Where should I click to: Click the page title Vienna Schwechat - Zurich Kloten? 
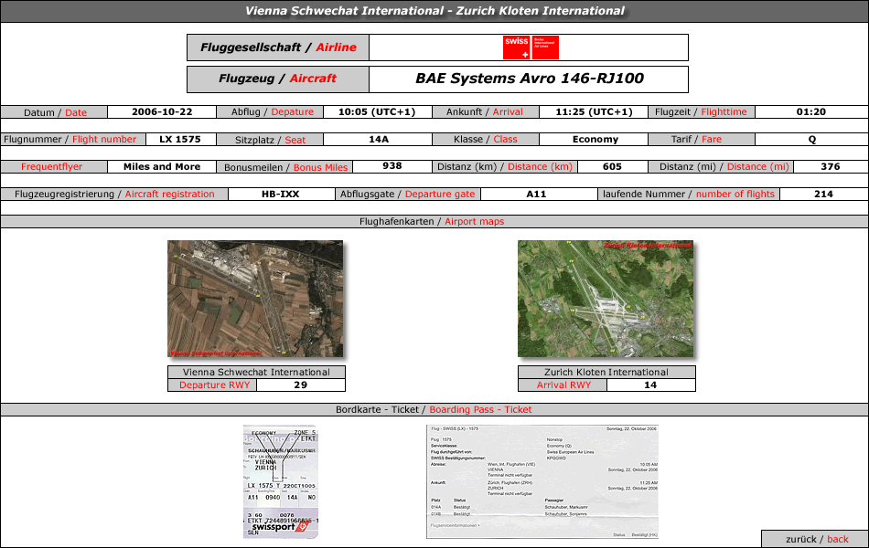434,11
